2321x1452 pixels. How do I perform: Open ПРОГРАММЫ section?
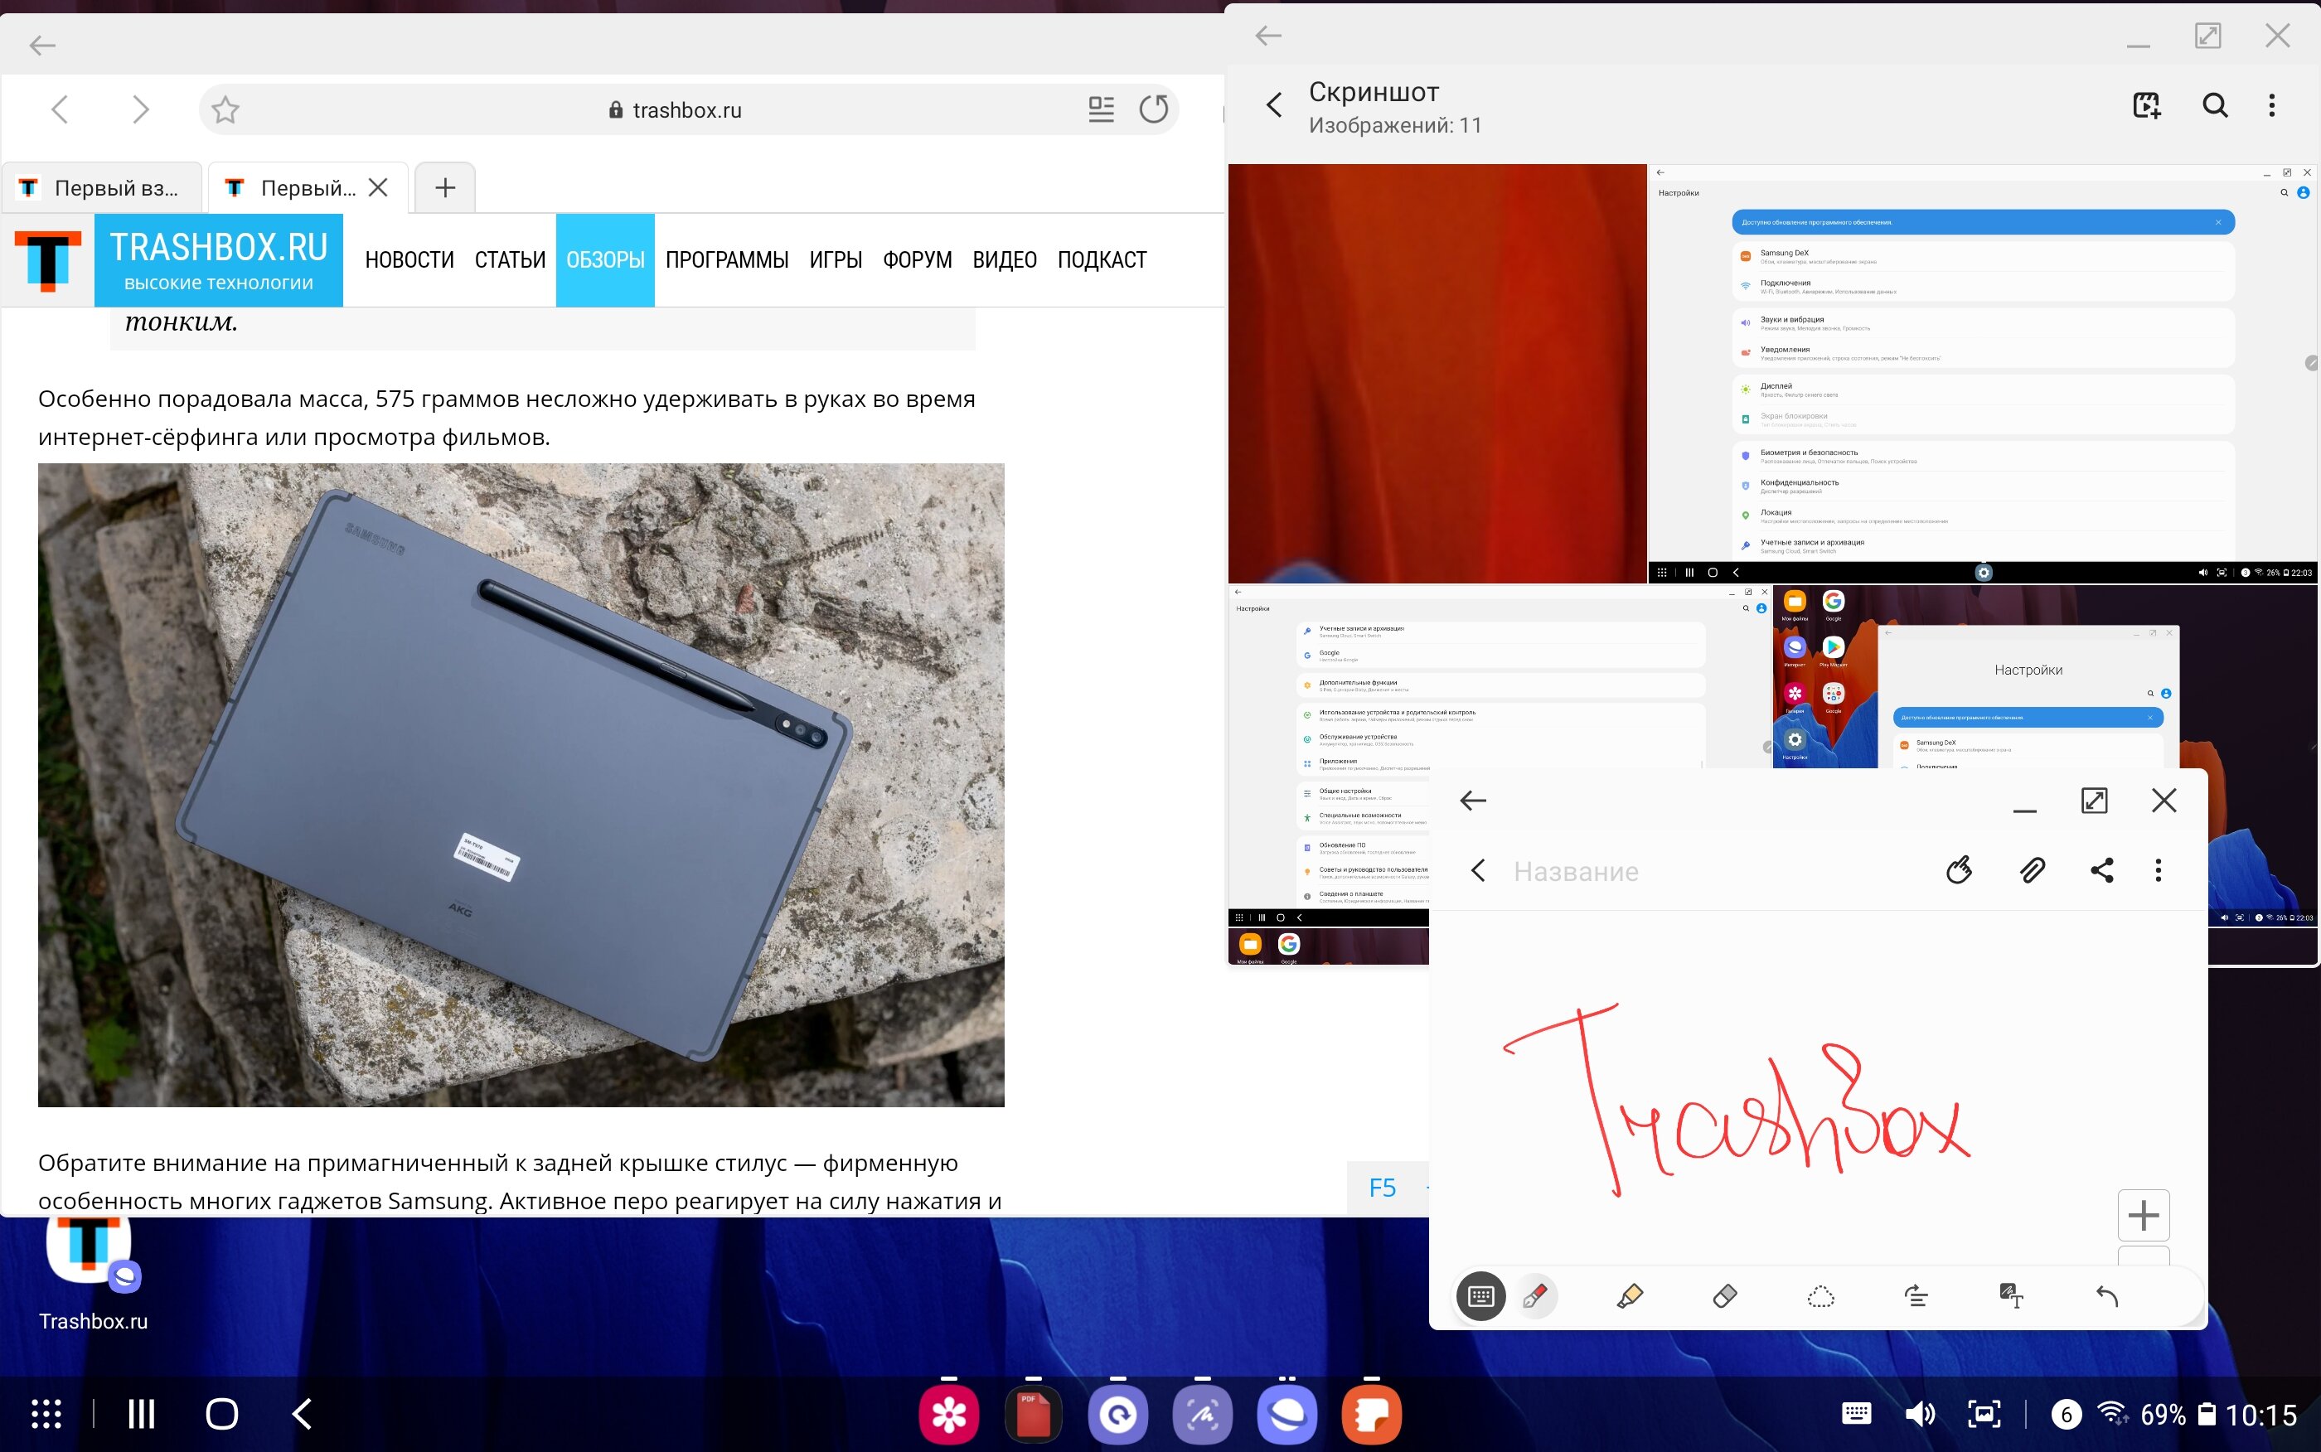click(x=727, y=260)
